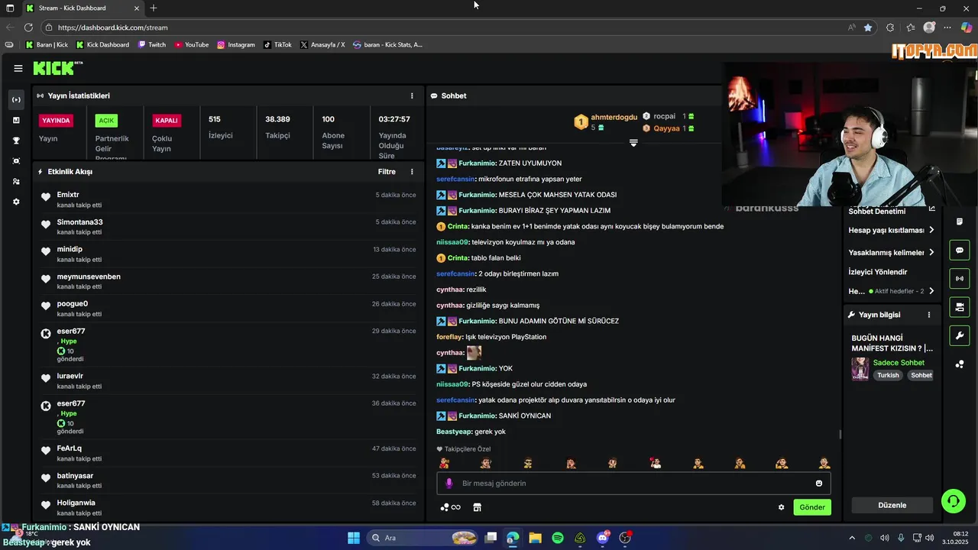Image resolution: width=978 pixels, height=550 pixels.
Task: Click the Turkish language tag
Action: 888,376
